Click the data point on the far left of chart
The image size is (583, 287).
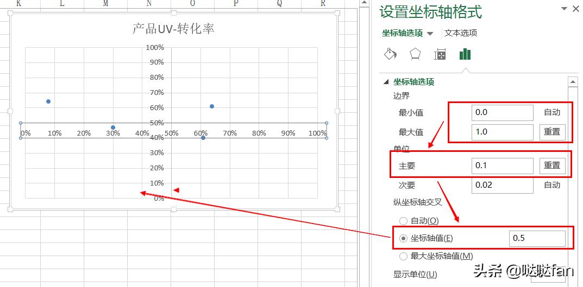(48, 101)
